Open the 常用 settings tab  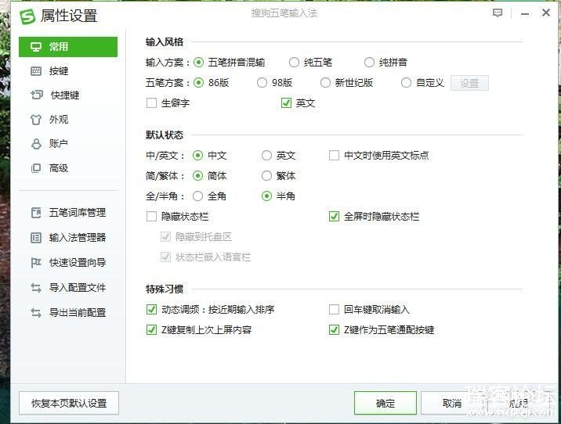68,47
